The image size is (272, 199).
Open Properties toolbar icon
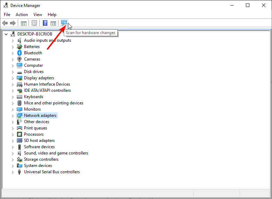(x=34, y=23)
